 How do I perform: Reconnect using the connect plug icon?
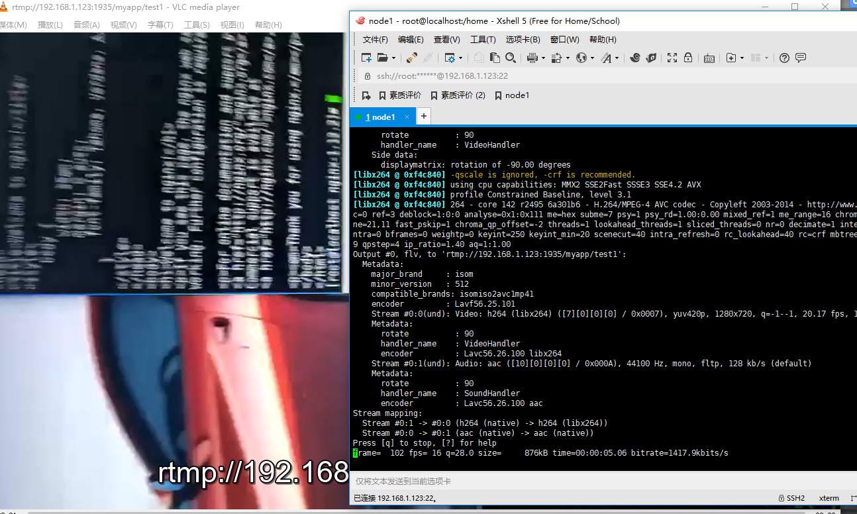(411, 58)
